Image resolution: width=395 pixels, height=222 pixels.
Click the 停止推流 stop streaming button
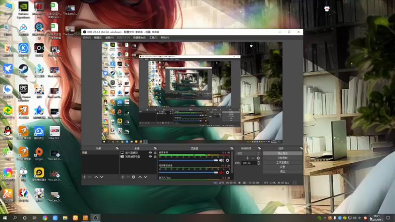click(282, 153)
